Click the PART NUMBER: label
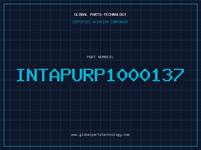This screenshot has width=201, height=150. (100, 57)
